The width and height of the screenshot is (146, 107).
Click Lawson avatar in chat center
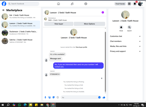[x=74, y=32]
